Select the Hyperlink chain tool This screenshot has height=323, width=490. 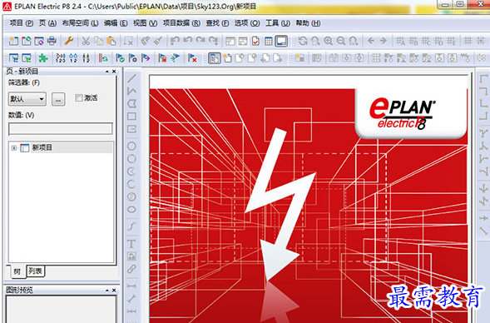point(131,269)
